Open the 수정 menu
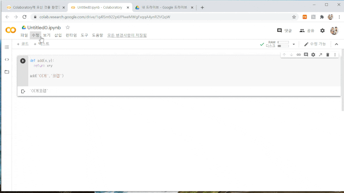The width and height of the screenshot is (344, 193). (x=35, y=35)
